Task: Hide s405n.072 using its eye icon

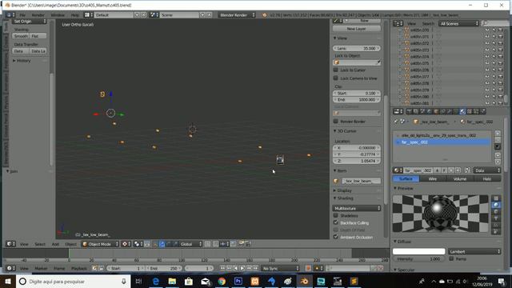Action: tap(487, 43)
